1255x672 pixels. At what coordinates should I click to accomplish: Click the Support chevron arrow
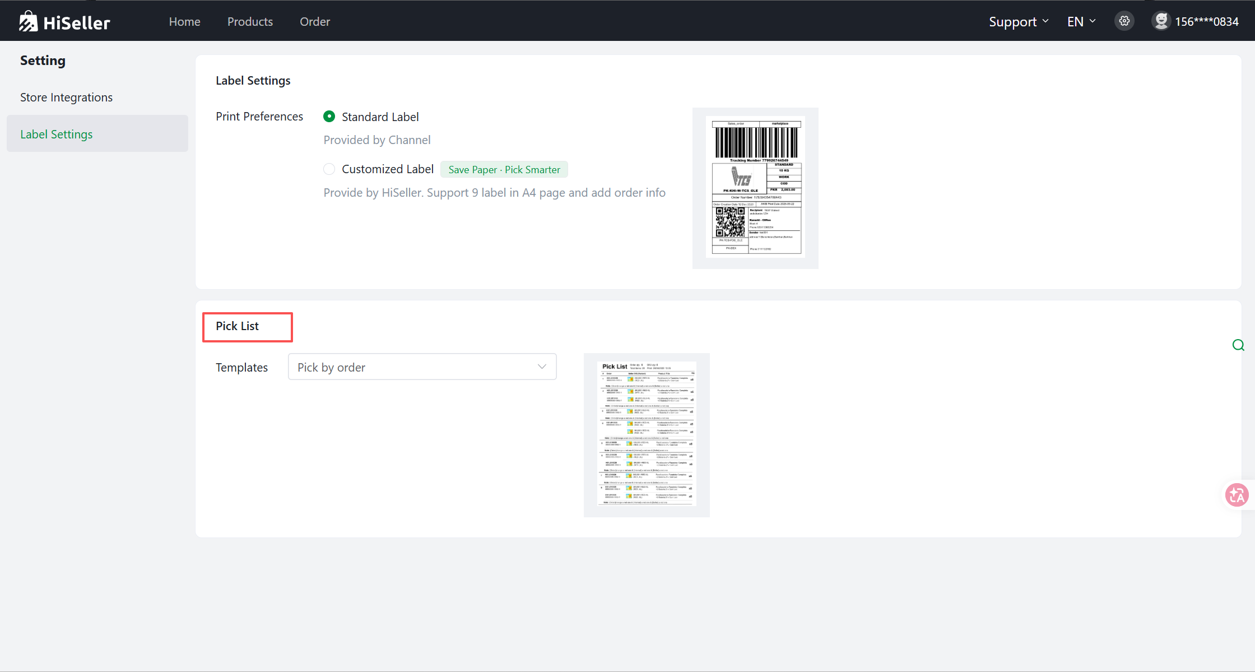1045,21
